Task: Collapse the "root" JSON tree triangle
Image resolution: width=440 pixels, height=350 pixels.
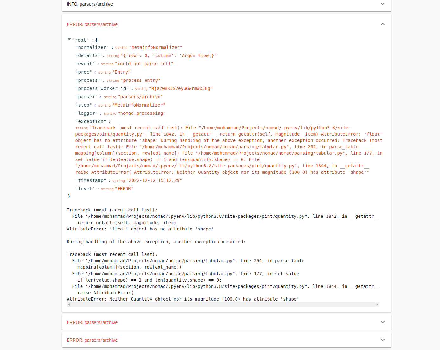Action: click(x=69, y=39)
